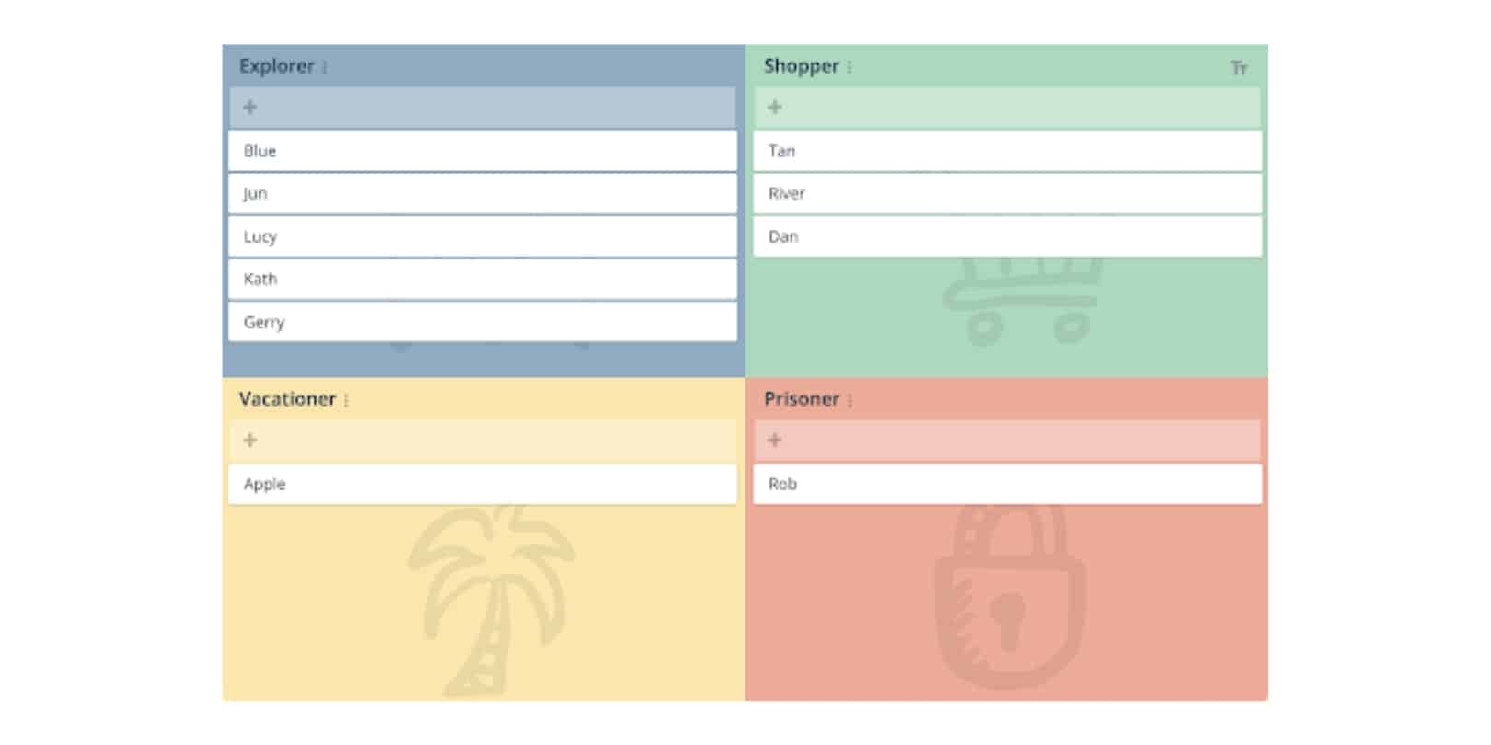Select the Blue card in Explorer
This screenshot has height=745, width=1491.
click(482, 151)
